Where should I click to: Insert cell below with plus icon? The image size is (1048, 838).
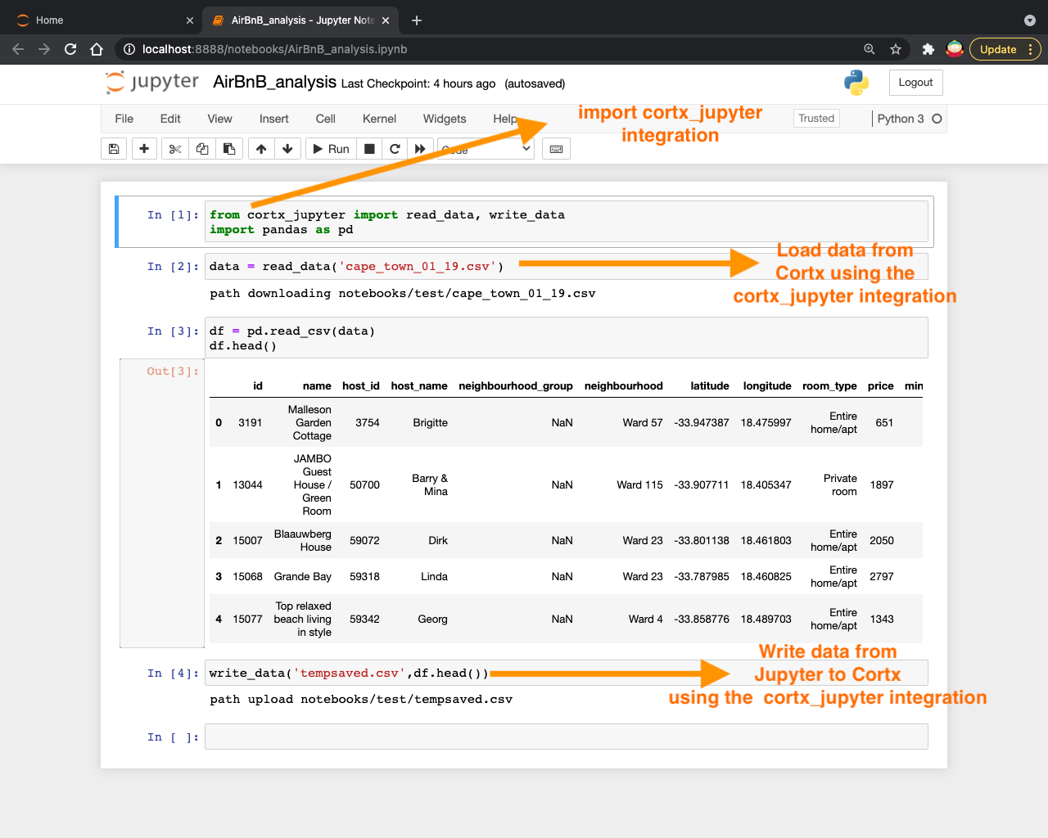[x=144, y=149]
